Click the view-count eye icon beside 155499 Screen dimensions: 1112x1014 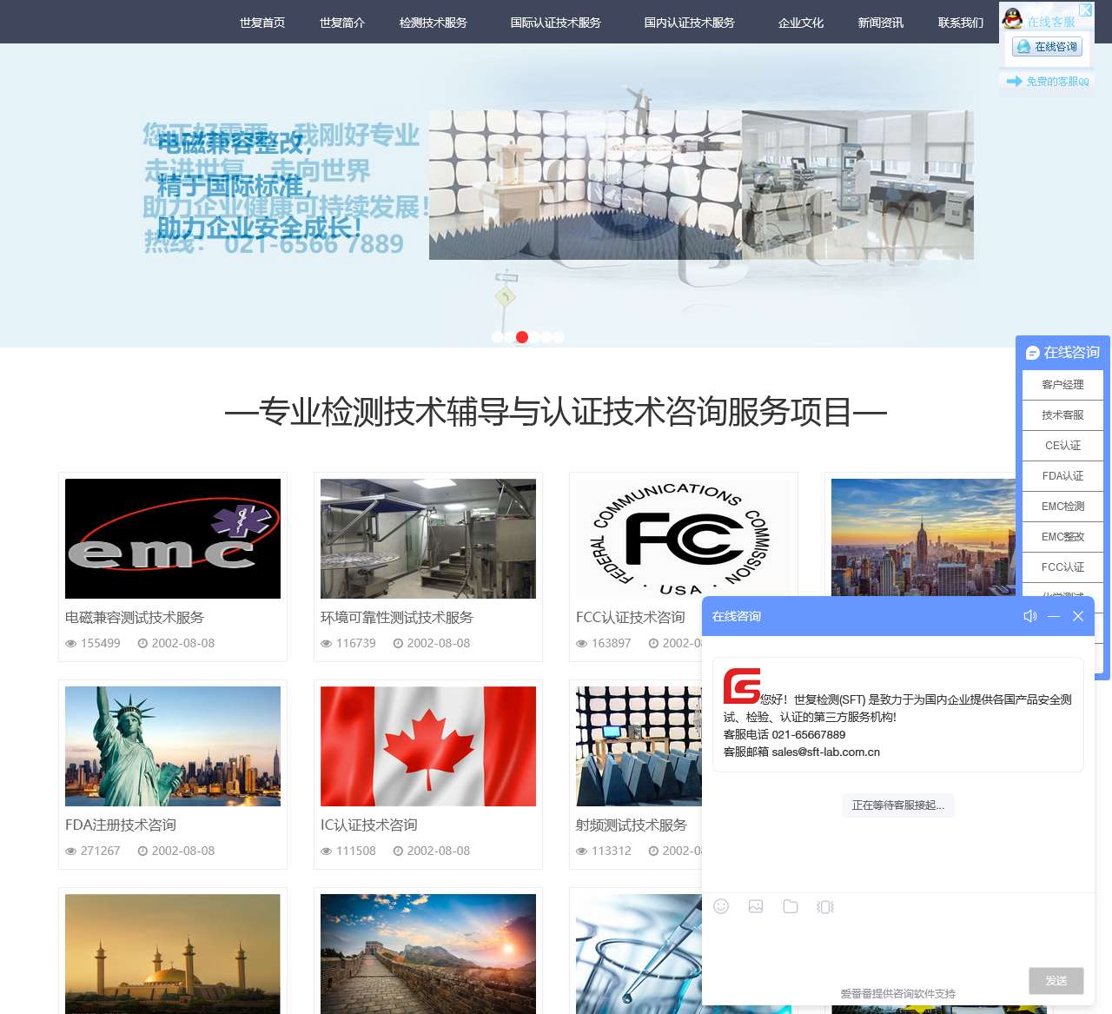coord(71,644)
